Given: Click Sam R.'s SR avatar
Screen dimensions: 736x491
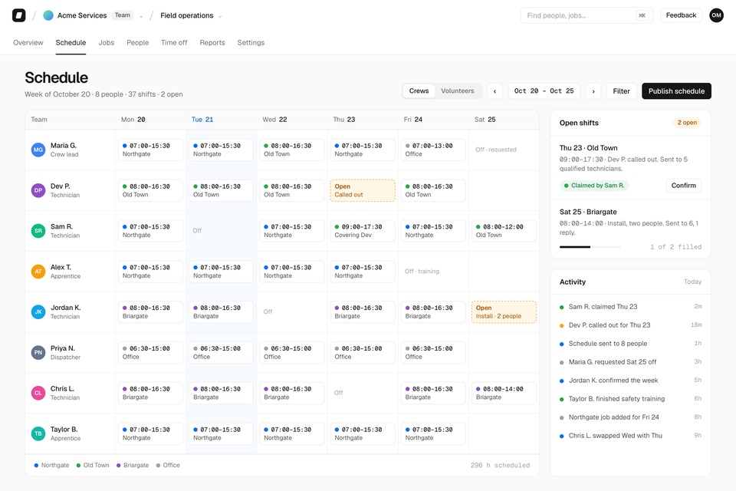Looking at the screenshot, I should click(38, 231).
